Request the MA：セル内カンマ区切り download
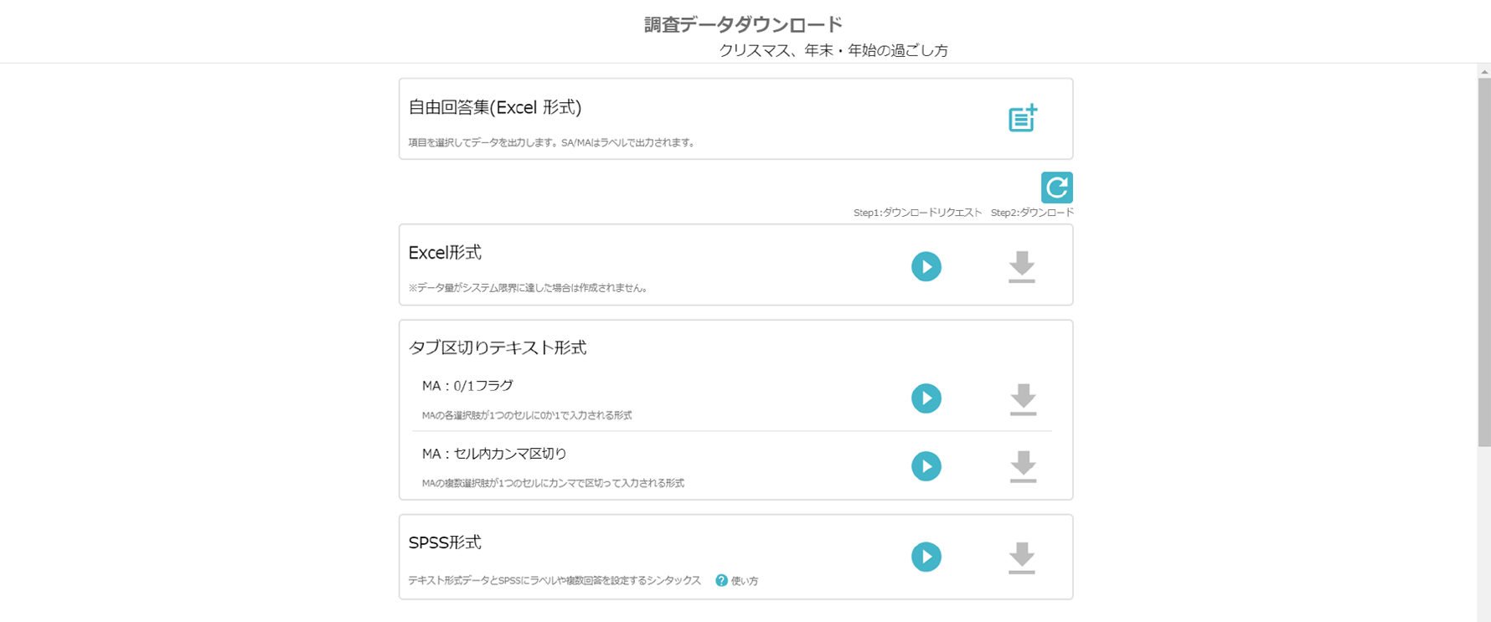This screenshot has height=622, width=1491. (x=926, y=466)
